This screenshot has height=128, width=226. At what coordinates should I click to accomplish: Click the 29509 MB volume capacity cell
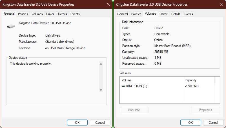click(x=192, y=86)
